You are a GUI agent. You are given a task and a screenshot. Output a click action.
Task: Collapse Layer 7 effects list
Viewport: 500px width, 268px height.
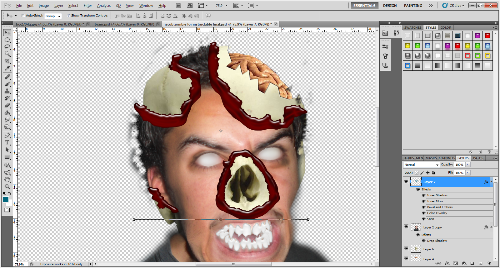tap(491, 181)
